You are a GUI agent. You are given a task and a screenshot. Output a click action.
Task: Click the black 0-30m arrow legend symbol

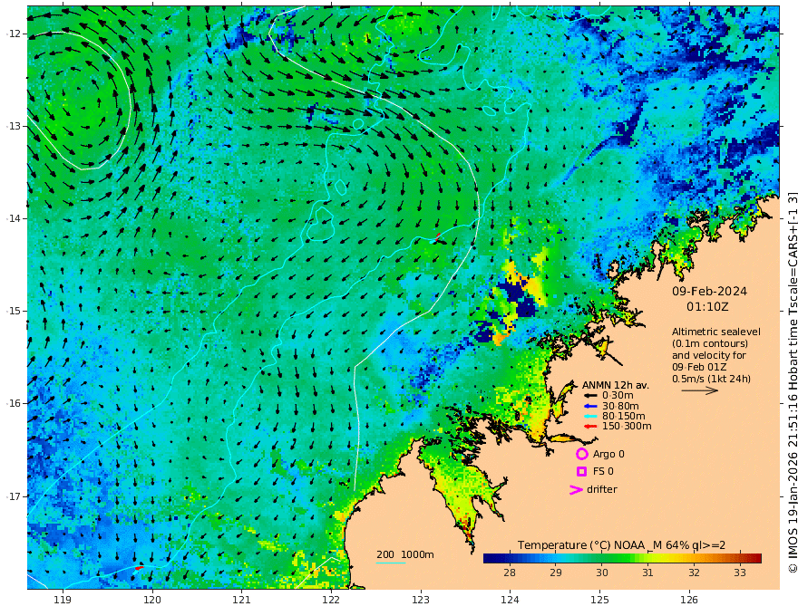tap(590, 396)
